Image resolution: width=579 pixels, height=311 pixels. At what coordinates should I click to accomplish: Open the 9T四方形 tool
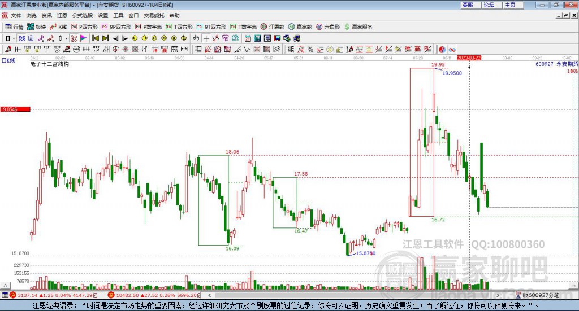point(211,27)
